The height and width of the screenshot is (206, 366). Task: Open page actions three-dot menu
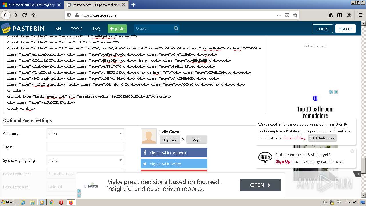pyautogui.click(x=279, y=15)
